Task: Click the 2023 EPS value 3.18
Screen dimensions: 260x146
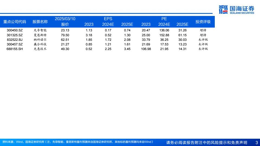Action: pos(89,35)
